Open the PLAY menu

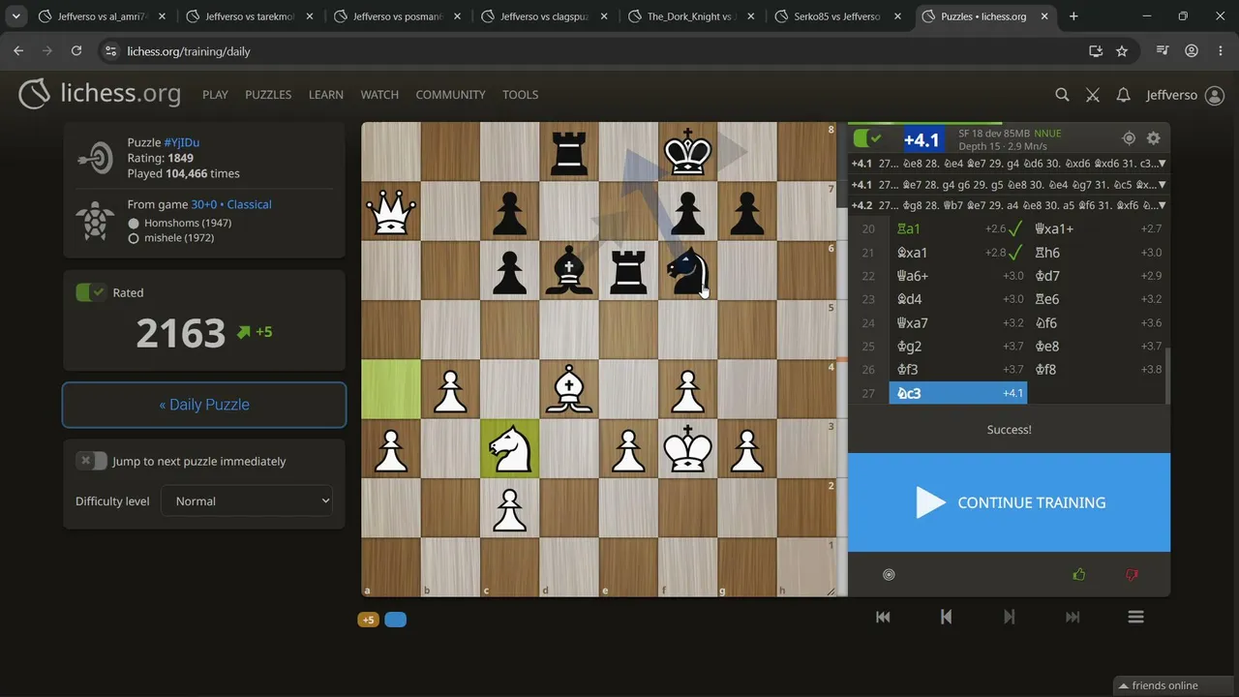pyautogui.click(x=215, y=95)
